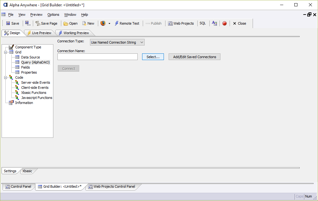Close the inner Grid Builder document window
Viewport: 318px width, 201px height.
pos(315,15)
